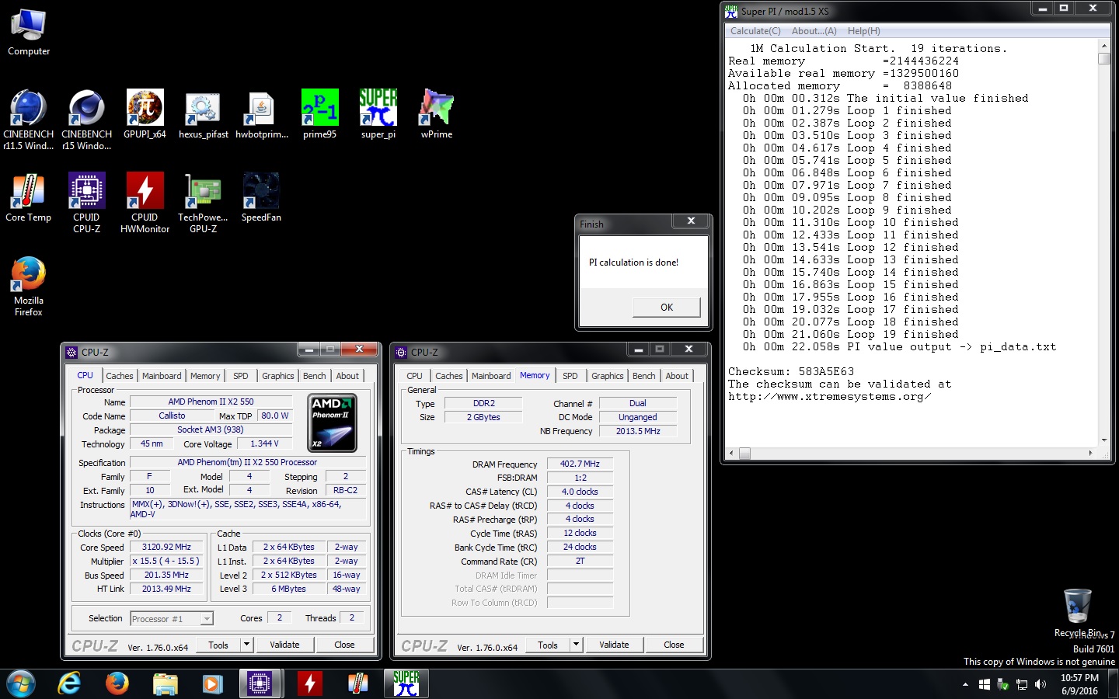Click the Checksum: 583A5E63 line
This screenshot has width=1119, height=699.
[791, 372]
